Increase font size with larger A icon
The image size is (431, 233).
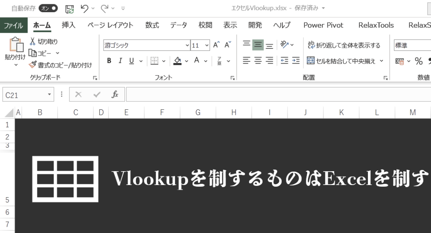pyautogui.click(x=216, y=45)
